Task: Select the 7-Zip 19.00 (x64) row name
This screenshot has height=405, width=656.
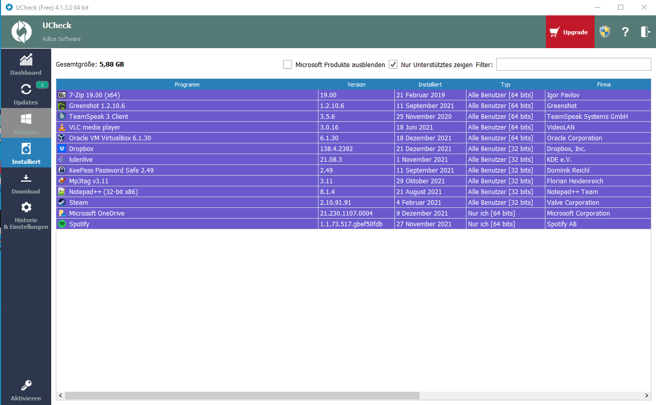Action: [x=94, y=95]
